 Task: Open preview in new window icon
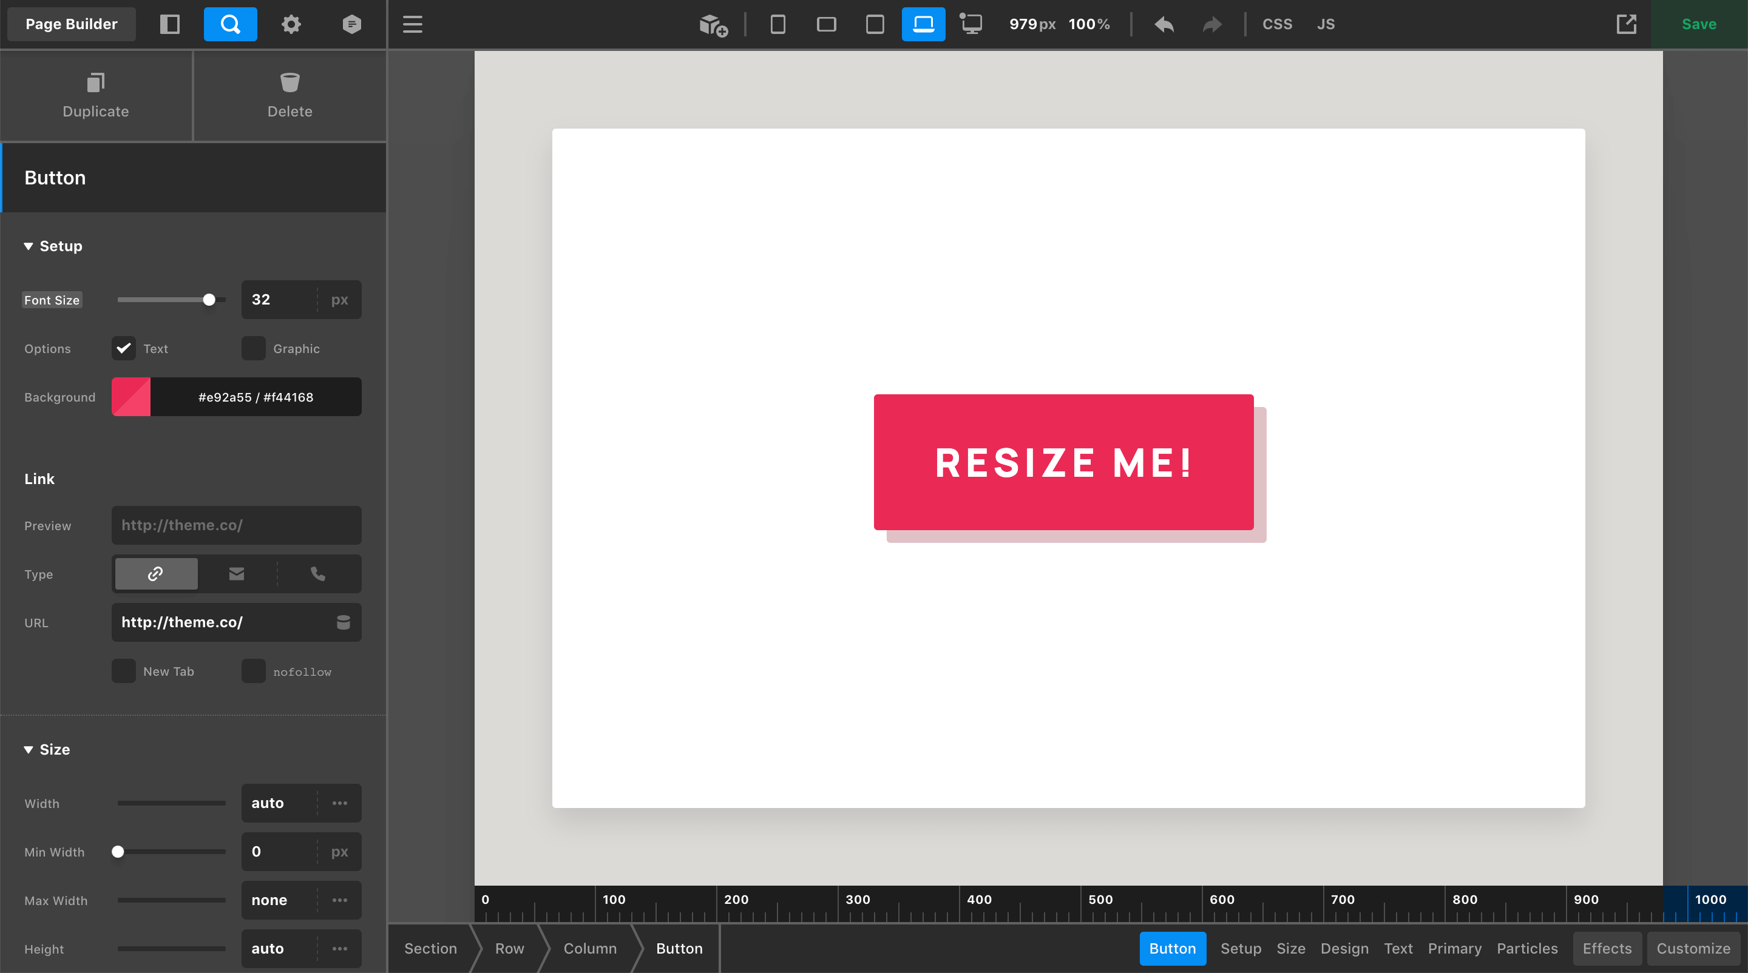point(1627,24)
